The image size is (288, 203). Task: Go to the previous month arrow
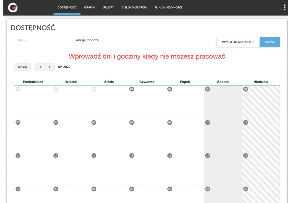click(40, 67)
